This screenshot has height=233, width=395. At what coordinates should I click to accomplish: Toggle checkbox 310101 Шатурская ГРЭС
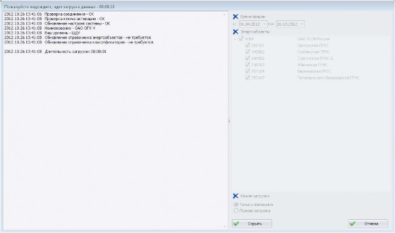(x=248, y=45)
